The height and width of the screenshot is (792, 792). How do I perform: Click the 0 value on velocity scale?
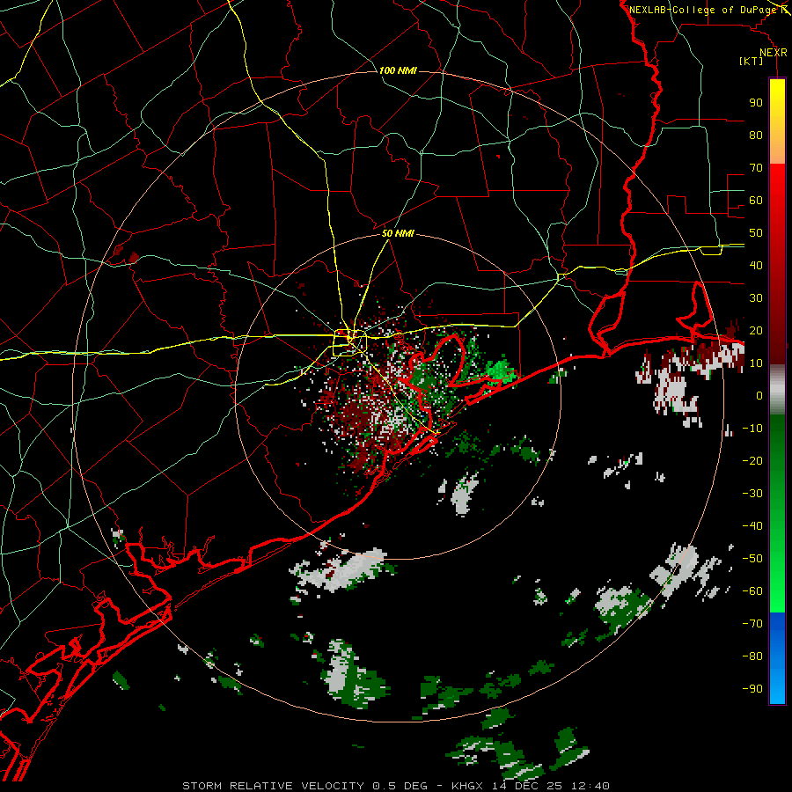click(x=759, y=396)
